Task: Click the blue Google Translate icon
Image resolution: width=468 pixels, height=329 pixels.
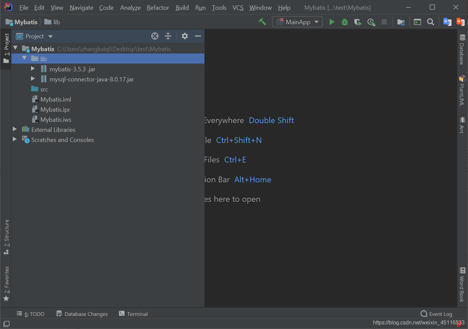Action: click(447, 22)
